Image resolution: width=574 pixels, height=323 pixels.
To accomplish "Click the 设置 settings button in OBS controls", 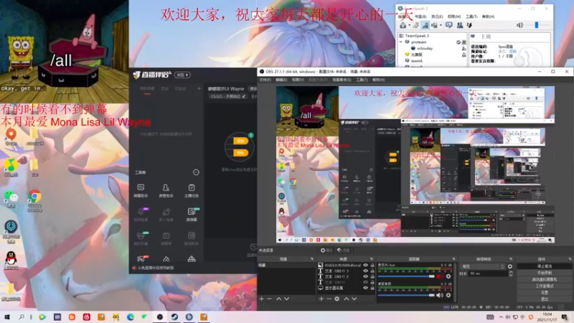I will pos(544,293).
